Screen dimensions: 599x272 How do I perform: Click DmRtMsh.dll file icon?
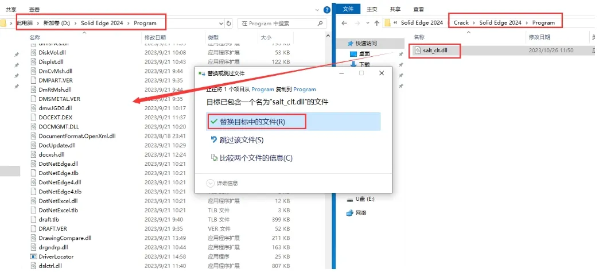tap(34, 90)
